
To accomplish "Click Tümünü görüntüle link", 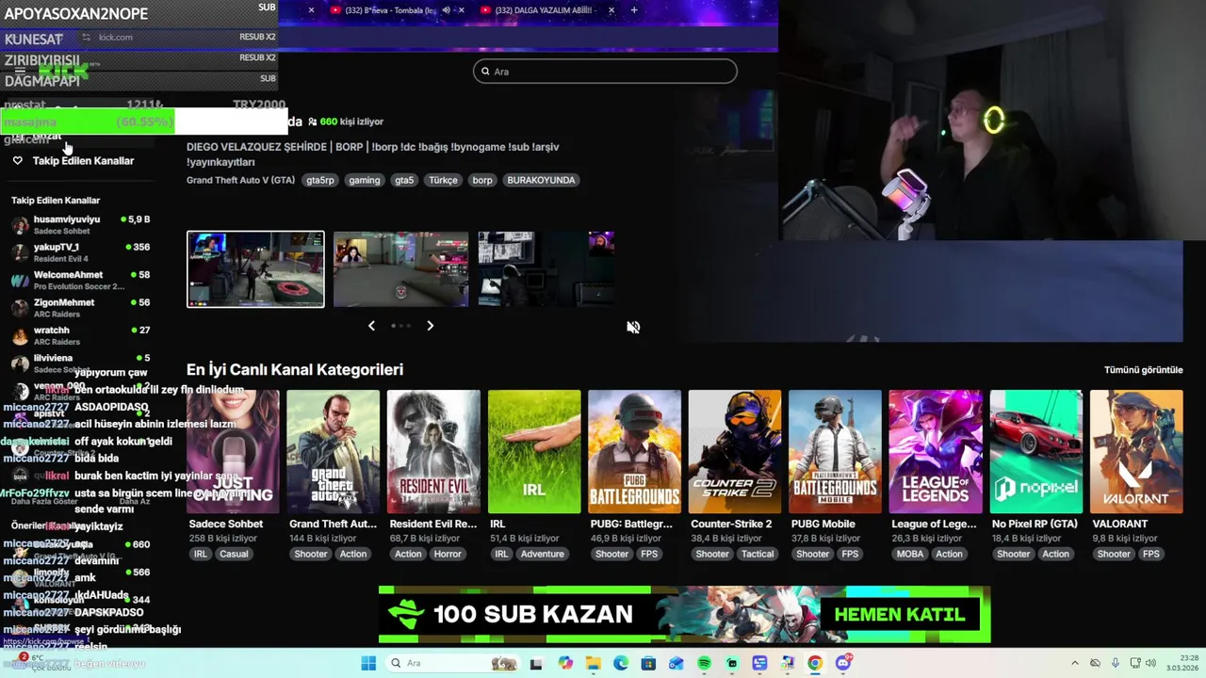I will click(x=1143, y=370).
